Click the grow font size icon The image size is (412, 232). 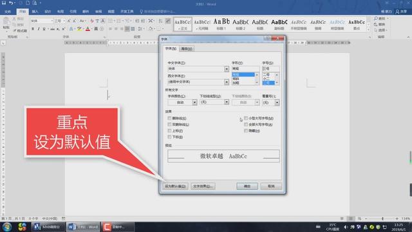click(69, 21)
